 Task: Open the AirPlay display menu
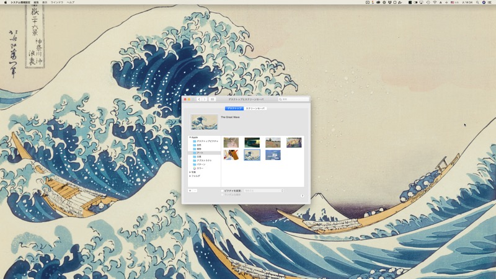[421, 2]
